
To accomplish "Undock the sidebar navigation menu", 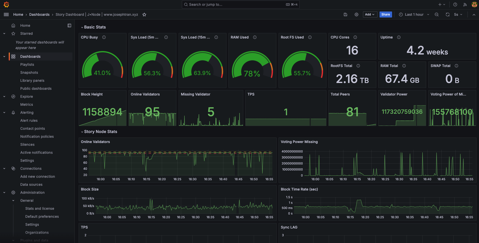I will click(69, 25).
